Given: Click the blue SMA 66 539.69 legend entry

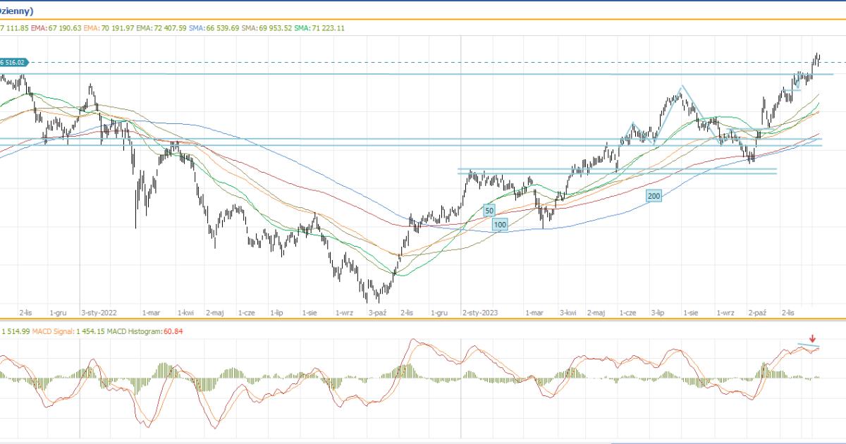Looking at the screenshot, I should coord(214,28).
